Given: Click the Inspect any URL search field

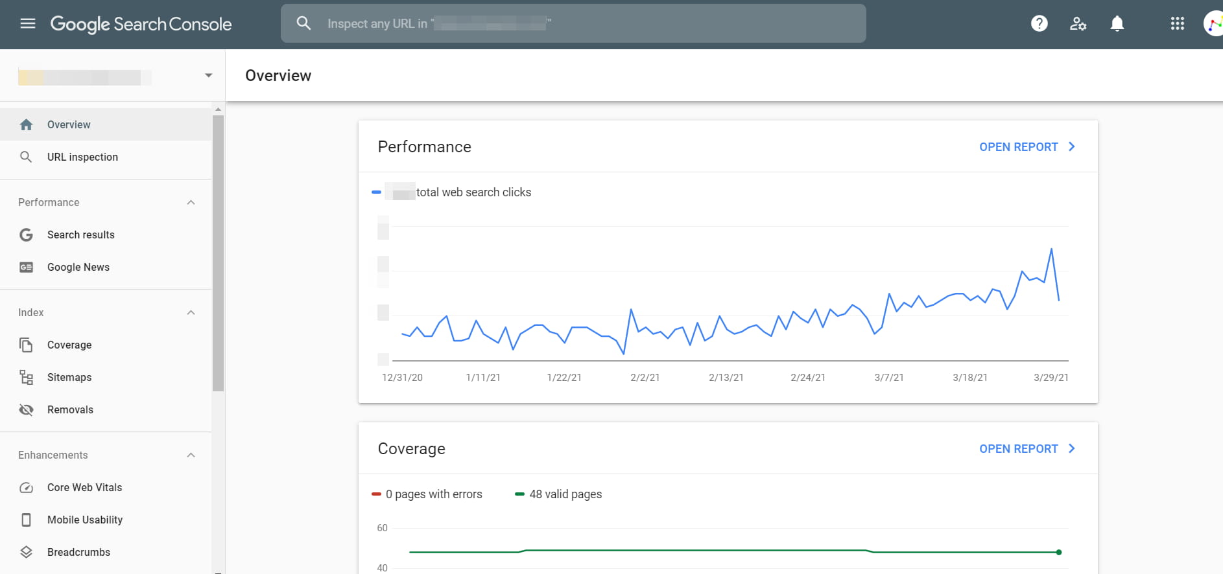Looking at the screenshot, I should click(x=573, y=23).
